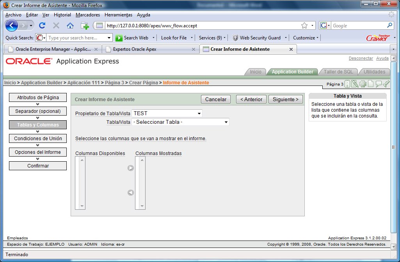Click the Oracle logo
This screenshot has width=400, height=262.
pos(29,61)
